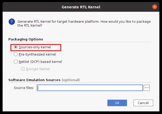The image size is (162, 114).
Task: Click the 'Pre-Synthesized kernel' label text
Action: 37,55
